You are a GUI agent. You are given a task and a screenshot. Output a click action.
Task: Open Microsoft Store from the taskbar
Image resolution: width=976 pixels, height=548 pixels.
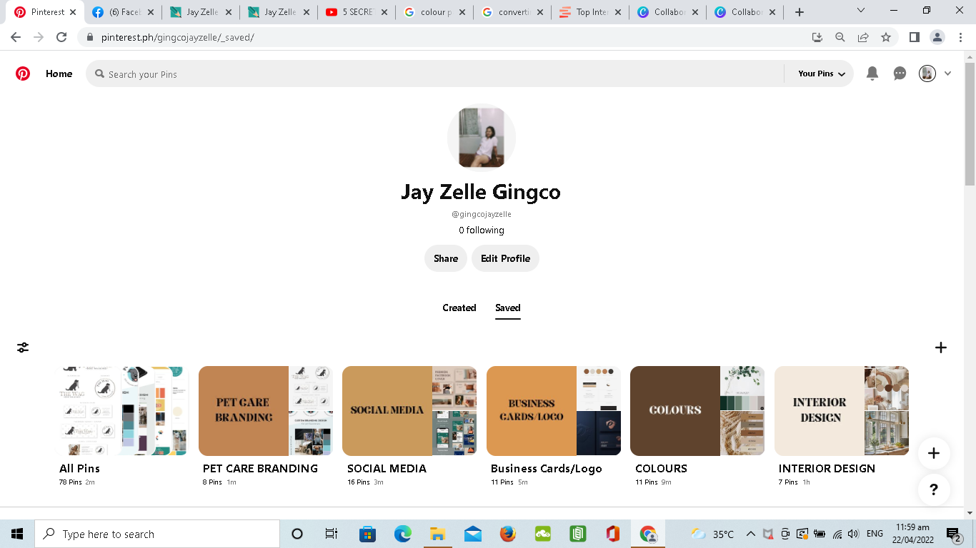coord(368,534)
